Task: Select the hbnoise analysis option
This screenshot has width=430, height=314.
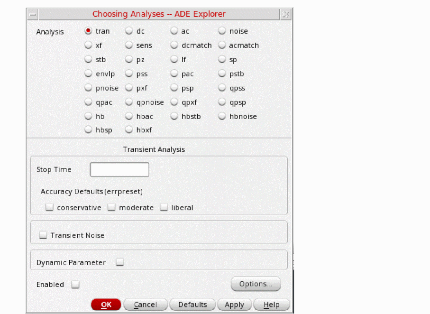Action: [x=222, y=116]
